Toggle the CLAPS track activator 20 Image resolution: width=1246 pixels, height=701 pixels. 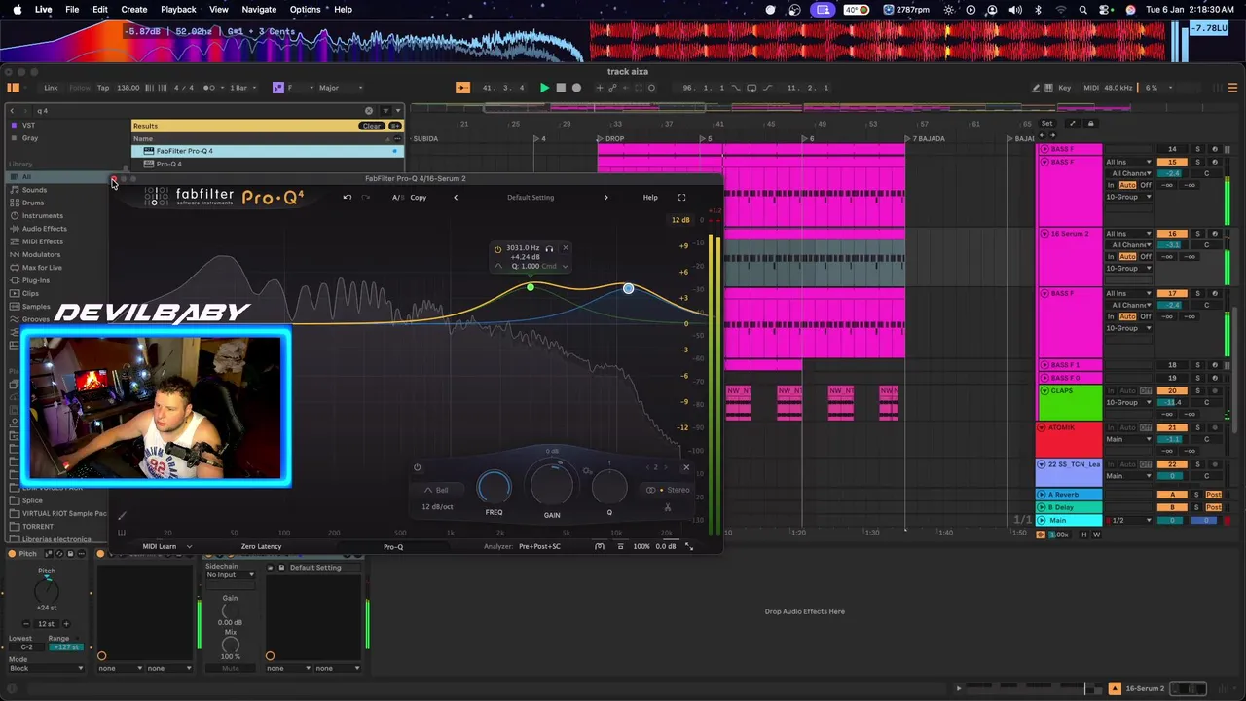[1172, 390]
